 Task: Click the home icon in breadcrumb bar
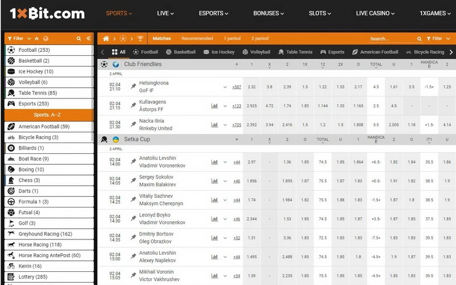pos(106,38)
